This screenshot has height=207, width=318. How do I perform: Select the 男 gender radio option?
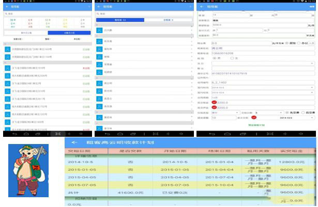pos(214,58)
